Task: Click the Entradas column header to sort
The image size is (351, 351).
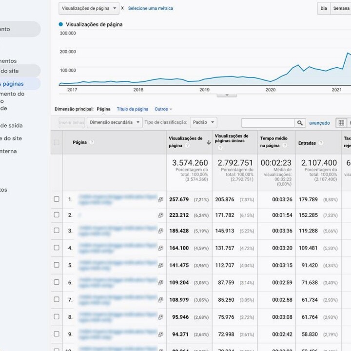Action: pyautogui.click(x=307, y=143)
